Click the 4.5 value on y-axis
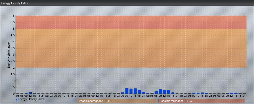Screen dimensions: 254x104 13,35
